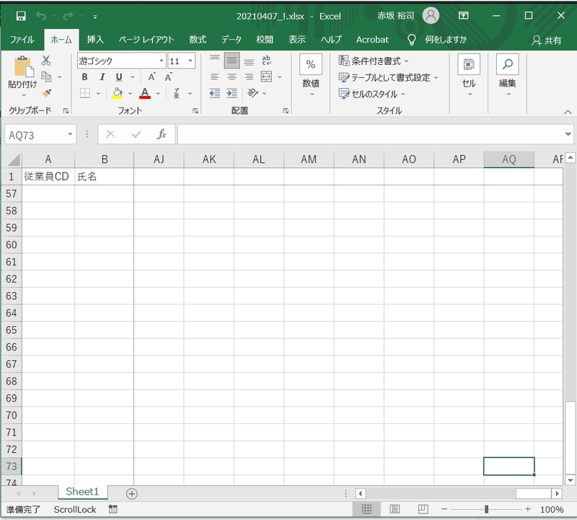Viewport: 577px width, 520px height.
Task: Redo the last undone action
Action: point(68,16)
